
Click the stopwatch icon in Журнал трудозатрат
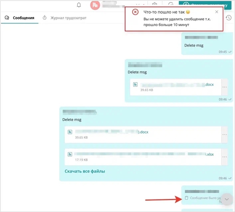click(x=45, y=18)
